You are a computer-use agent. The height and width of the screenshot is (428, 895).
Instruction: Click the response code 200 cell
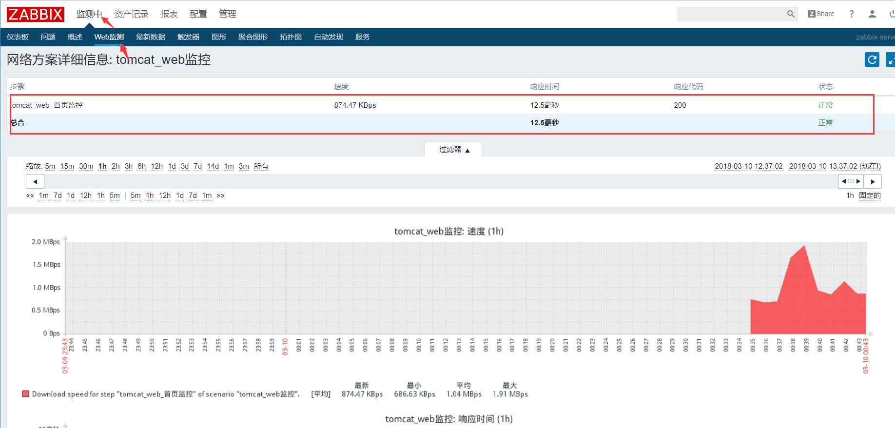(x=680, y=105)
